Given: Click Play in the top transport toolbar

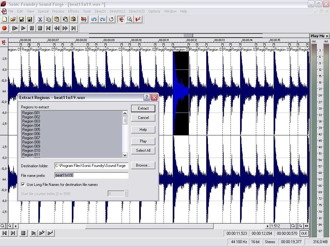Looking at the screenshot, I should tap(23, 28).
